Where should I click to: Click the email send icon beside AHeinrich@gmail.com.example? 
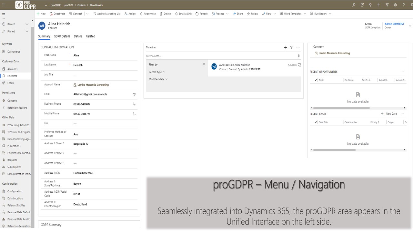134,94
